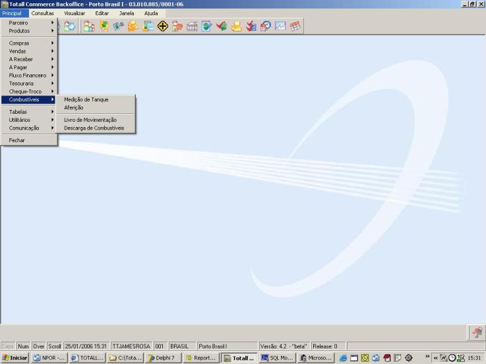
Task: Click the red checkmark with green dollar icon
Action: click(x=222, y=26)
